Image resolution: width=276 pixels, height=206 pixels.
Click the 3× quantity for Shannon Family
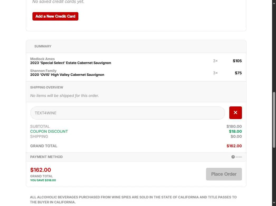tap(215, 73)
